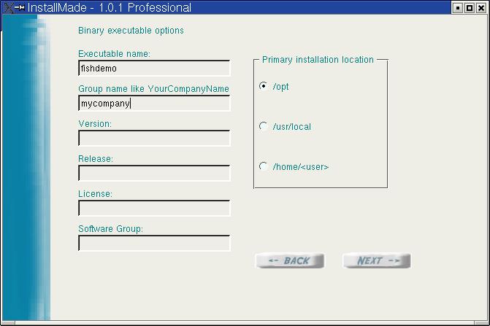490x326 pixels.
Task: Maximize the InstallMade window
Action: coord(469,8)
